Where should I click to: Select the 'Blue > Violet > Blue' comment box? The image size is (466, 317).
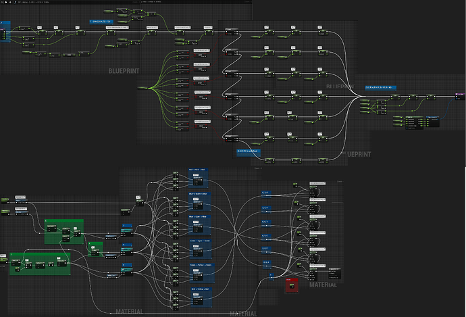(x=200, y=201)
